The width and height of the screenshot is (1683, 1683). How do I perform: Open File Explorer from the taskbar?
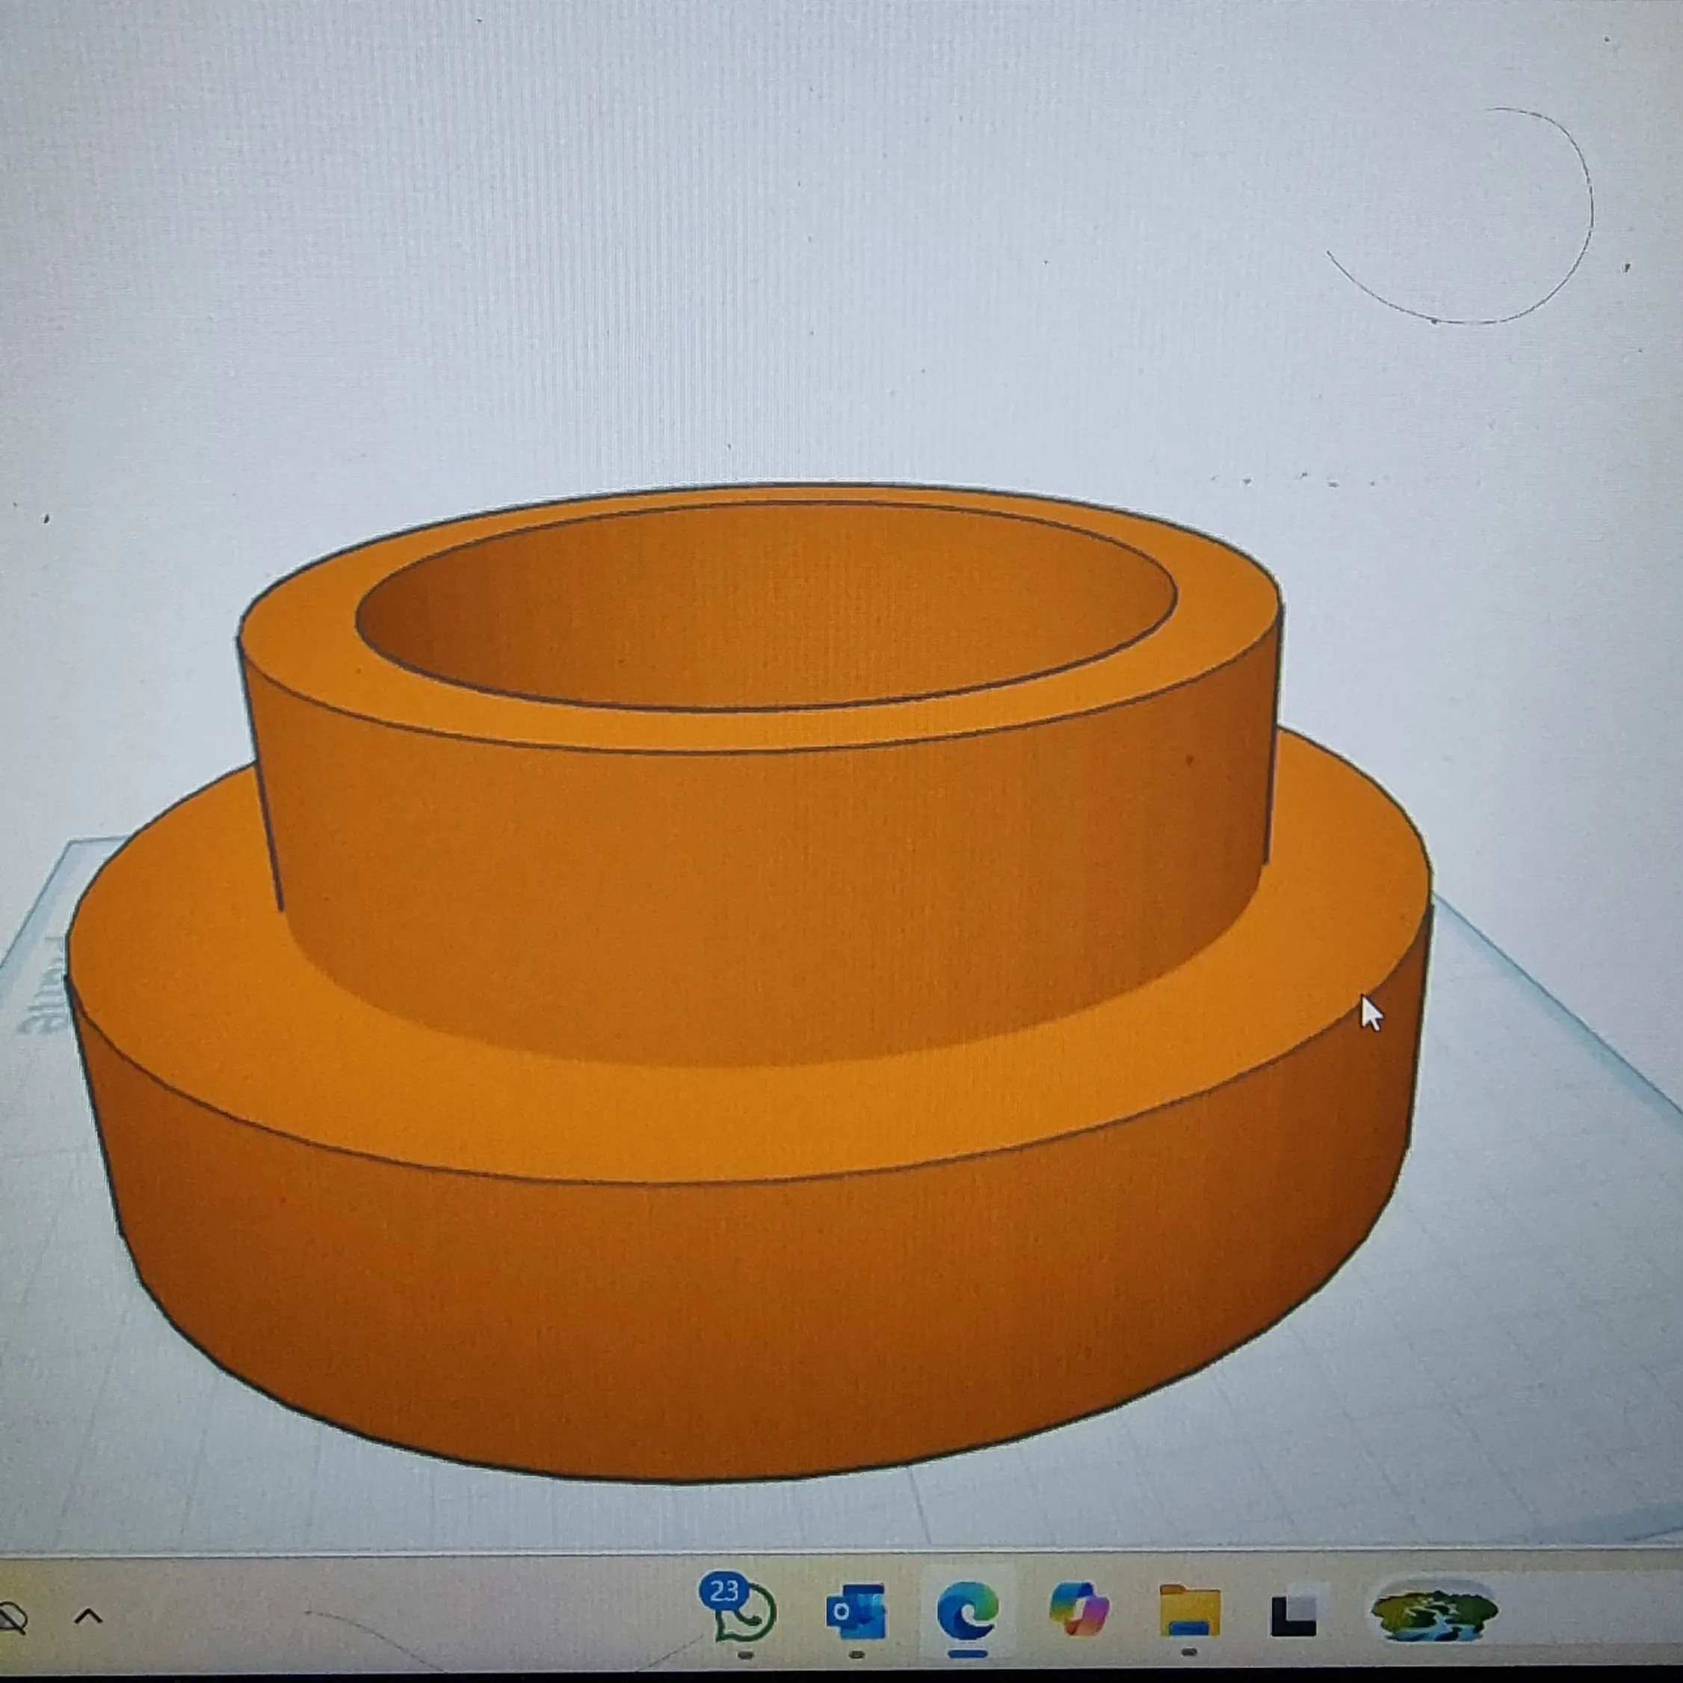pos(1190,1611)
